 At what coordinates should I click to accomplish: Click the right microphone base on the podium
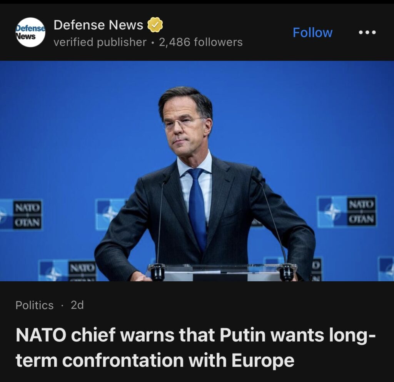[286, 272]
